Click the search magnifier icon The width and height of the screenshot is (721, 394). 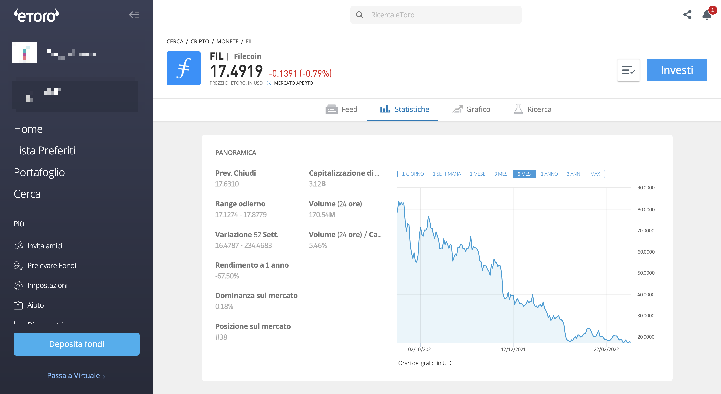[x=360, y=15]
